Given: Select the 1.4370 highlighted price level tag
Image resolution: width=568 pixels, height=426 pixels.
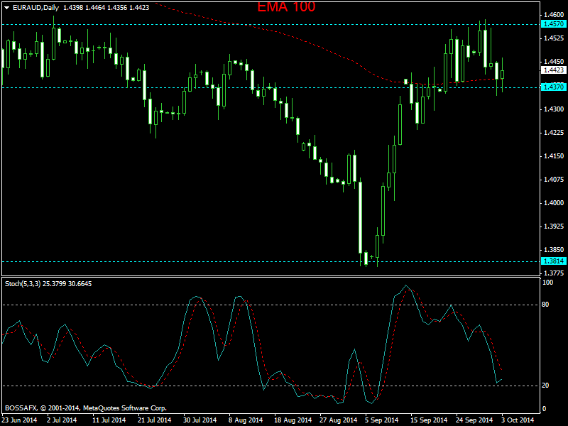Looking at the screenshot, I should [552, 87].
